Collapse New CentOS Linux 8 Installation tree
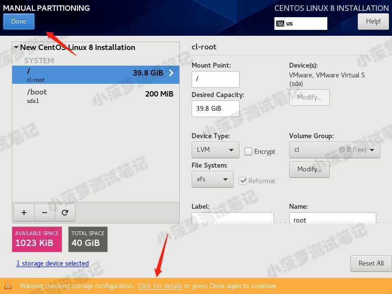This screenshot has height=294, width=392. tap(16, 47)
